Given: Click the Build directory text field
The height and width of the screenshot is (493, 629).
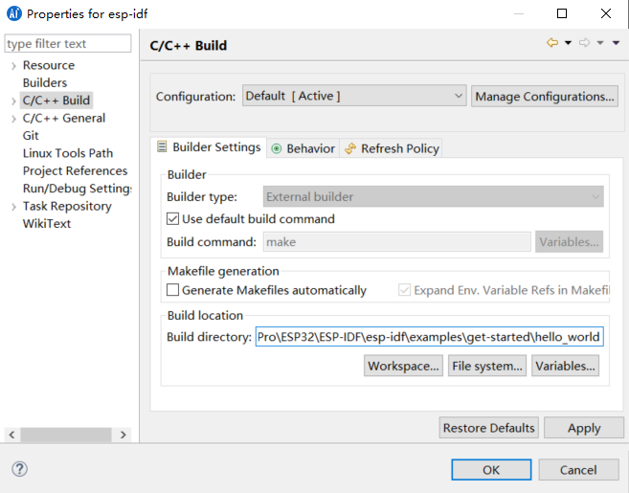Looking at the screenshot, I should click(429, 337).
